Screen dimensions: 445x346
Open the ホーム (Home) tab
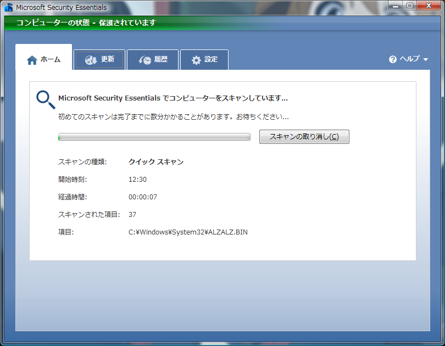click(x=44, y=57)
